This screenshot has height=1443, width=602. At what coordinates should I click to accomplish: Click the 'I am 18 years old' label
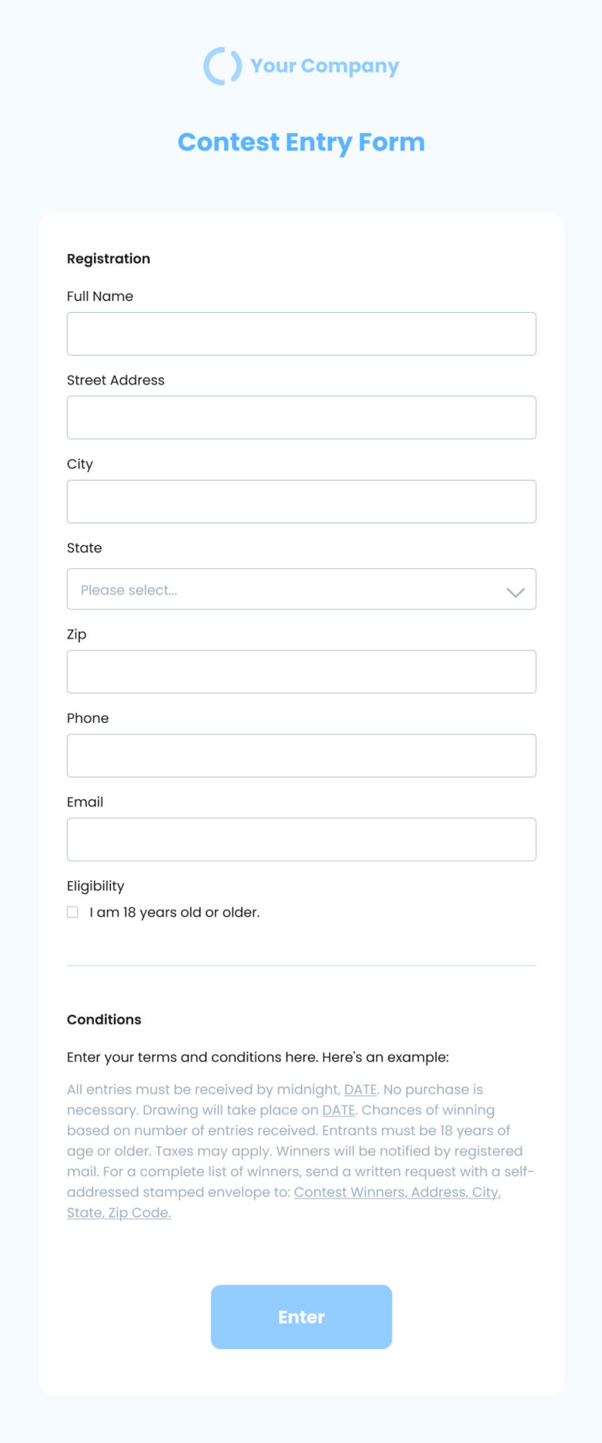[x=174, y=912]
